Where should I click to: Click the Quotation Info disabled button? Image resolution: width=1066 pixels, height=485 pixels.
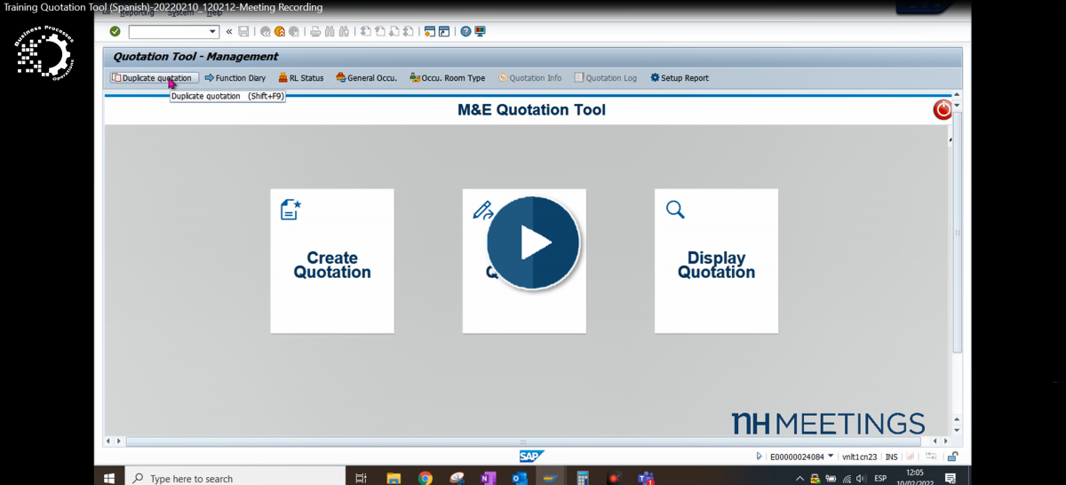point(529,78)
